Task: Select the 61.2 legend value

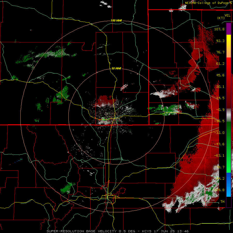Action: (x=220, y=64)
